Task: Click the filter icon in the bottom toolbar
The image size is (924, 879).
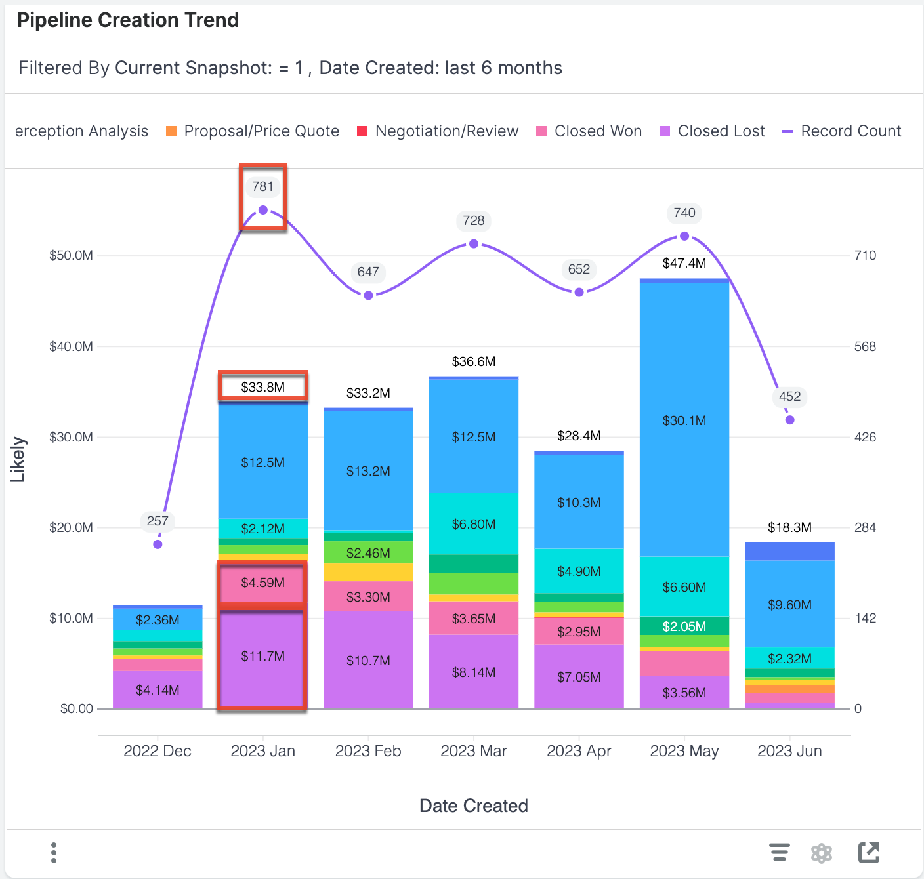Action: click(779, 852)
